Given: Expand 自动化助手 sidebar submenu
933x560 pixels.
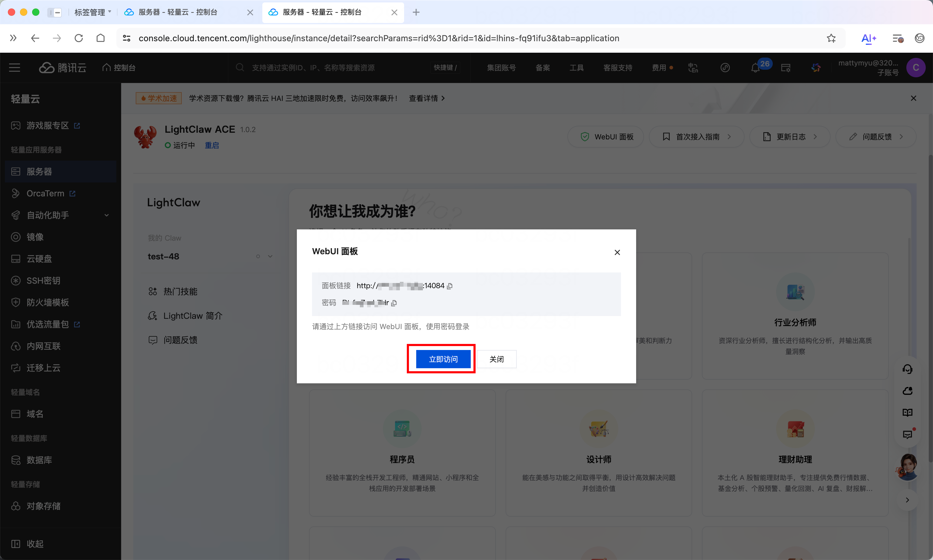Looking at the screenshot, I should pyautogui.click(x=106, y=215).
